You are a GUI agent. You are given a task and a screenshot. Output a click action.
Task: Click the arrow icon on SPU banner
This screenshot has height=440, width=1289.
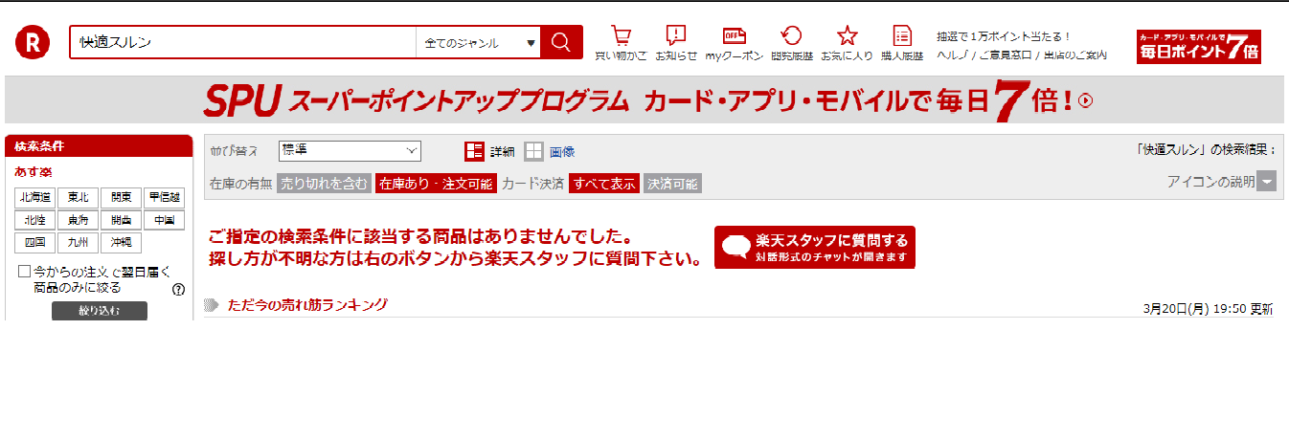click(x=1086, y=100)
